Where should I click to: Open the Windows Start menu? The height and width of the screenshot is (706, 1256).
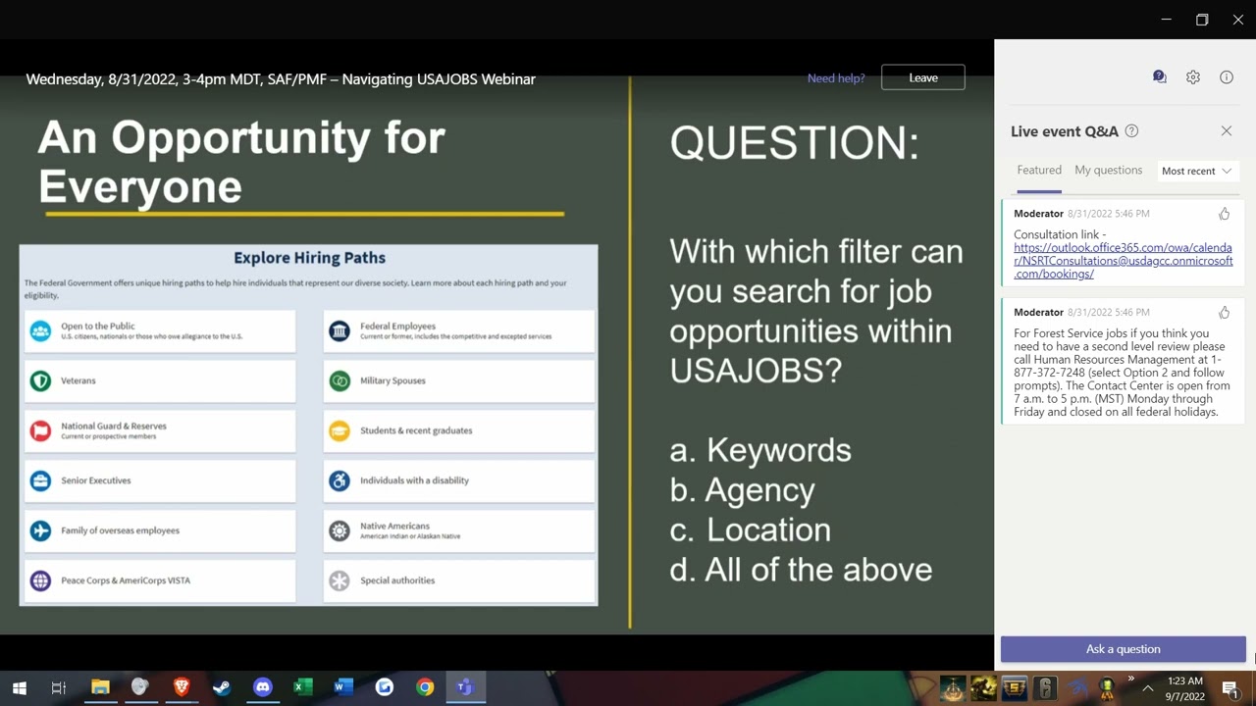(x=19, y=687)
